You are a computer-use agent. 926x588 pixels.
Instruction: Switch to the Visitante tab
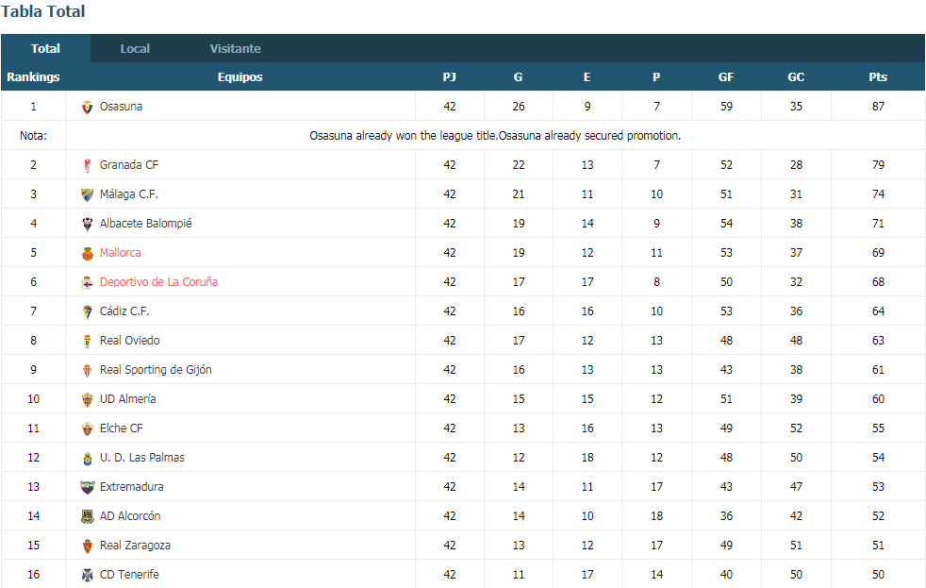click(235, 48)
